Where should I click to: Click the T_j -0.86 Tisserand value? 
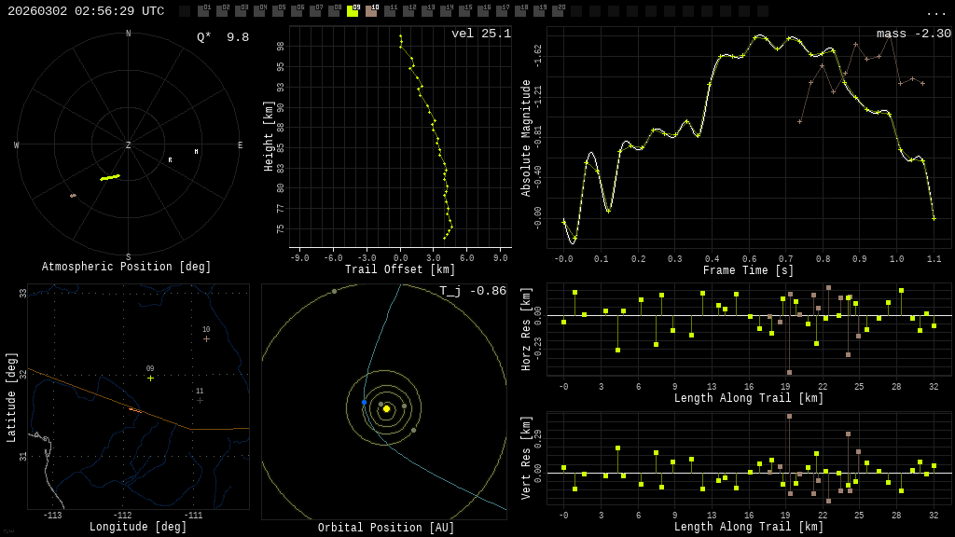click(x=473, y=292)
